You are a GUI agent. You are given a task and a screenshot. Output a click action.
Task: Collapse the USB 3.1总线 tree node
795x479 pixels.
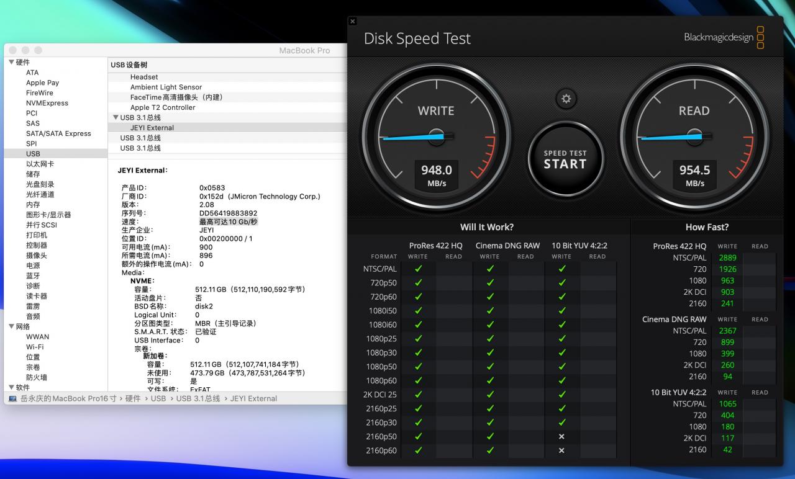tap(116, 117)
